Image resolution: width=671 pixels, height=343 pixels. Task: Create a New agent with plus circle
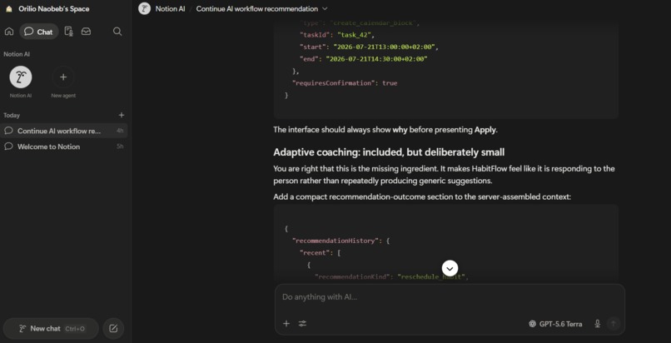click(63, 77)
